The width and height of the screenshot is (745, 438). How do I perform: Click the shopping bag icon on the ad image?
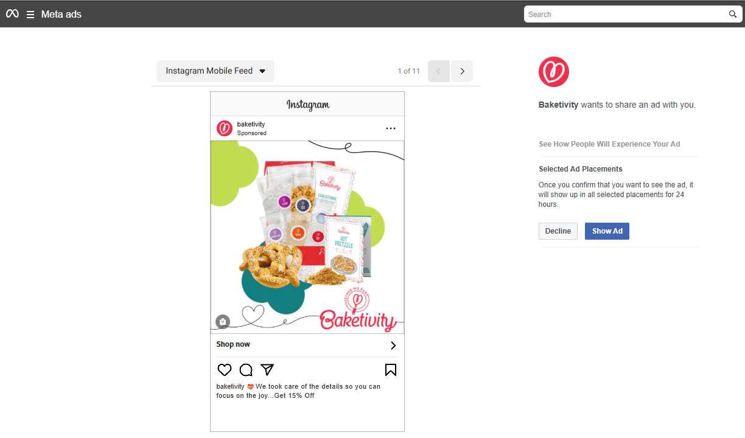tap(223, 322)
